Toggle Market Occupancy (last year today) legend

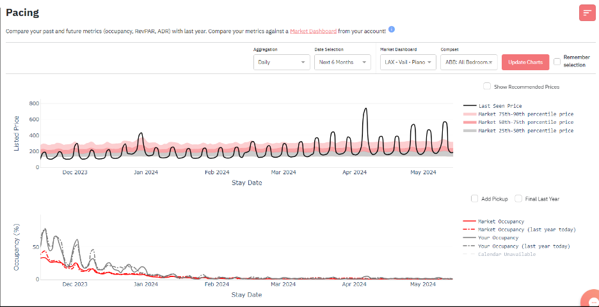pyautogui.click(x=526, y=230)
